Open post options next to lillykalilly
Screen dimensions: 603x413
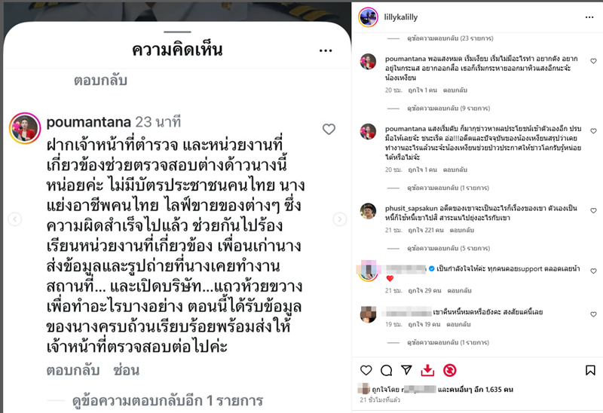[x=589, y=17]
